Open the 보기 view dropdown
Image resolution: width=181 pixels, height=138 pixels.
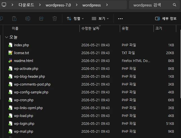click(100, 19)
